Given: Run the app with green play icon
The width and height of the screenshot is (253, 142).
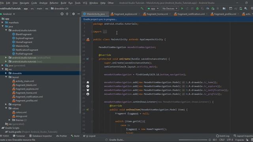Looking at the screenshot, I should click(182, 8).
